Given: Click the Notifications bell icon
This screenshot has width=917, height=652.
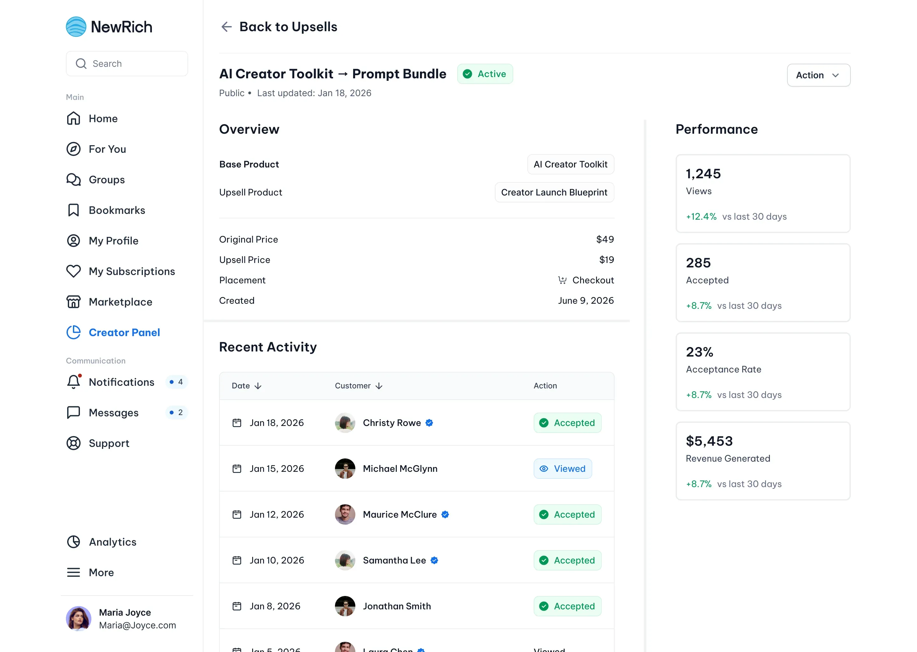Looking at the screenshot, I should pos(74,382).
